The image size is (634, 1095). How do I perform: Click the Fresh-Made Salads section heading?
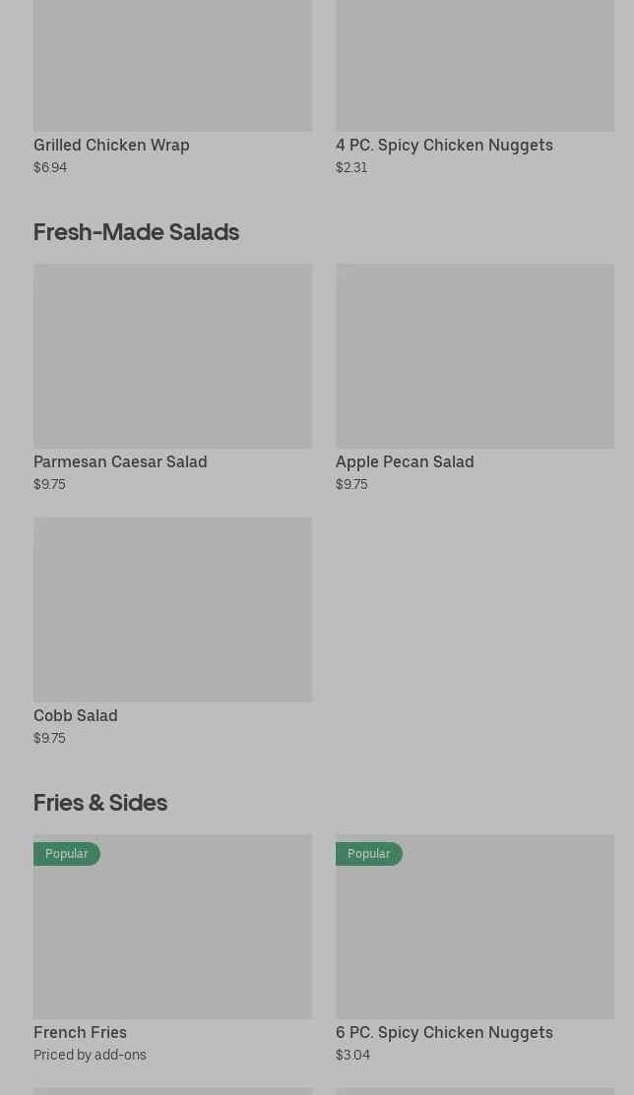click(x=136, y=232)
